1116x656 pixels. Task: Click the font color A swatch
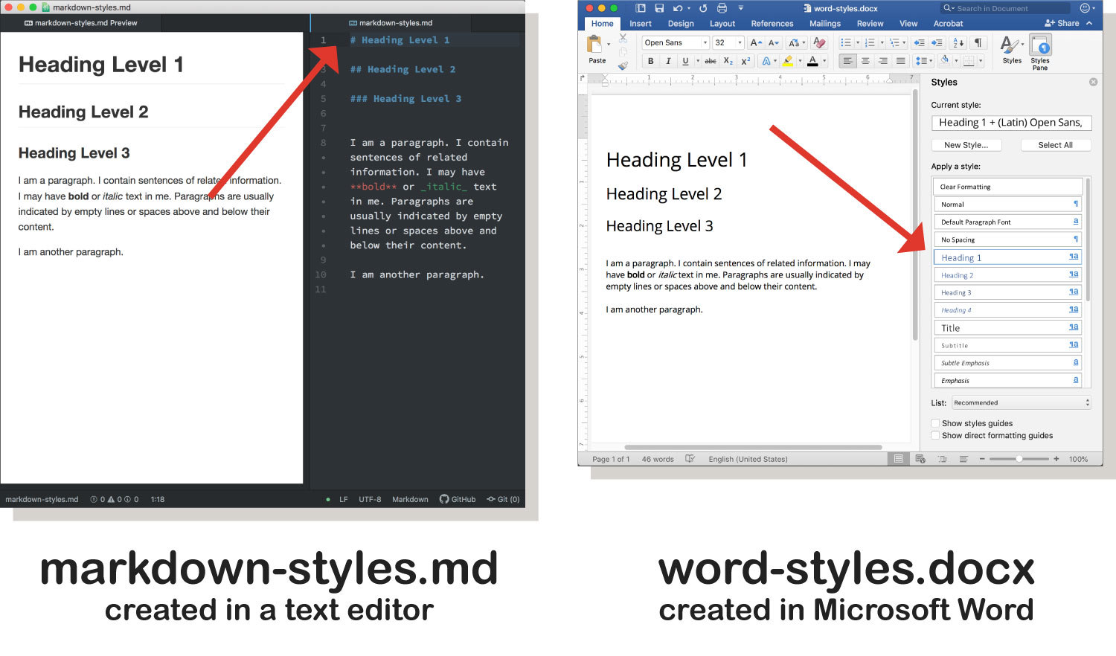pos(812,61)
